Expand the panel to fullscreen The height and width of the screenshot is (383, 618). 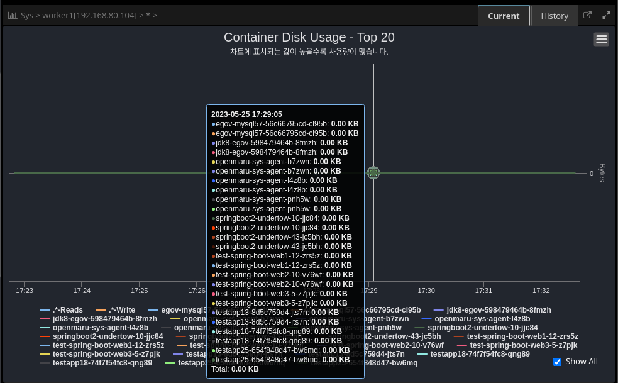[606, 16]
